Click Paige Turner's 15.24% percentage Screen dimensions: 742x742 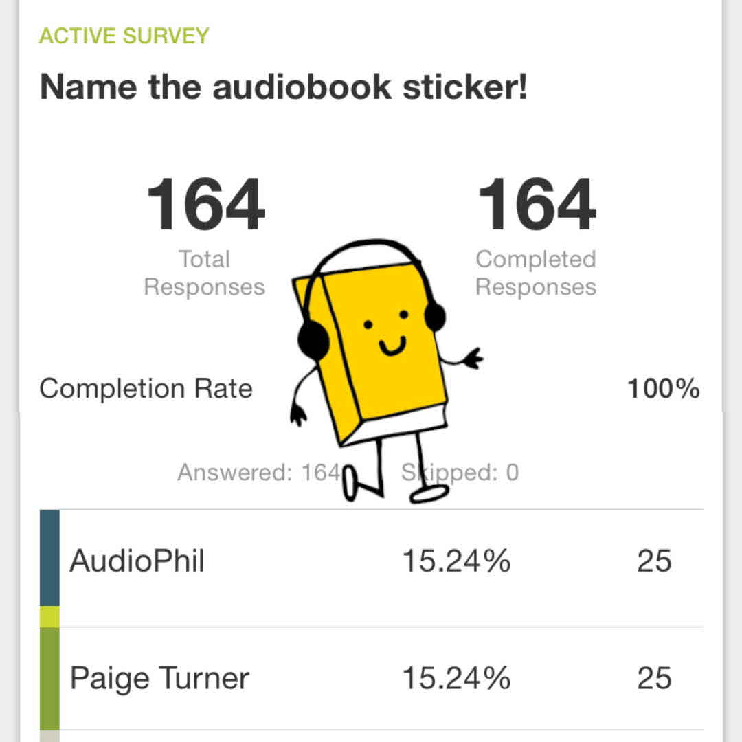click(456, 678)
